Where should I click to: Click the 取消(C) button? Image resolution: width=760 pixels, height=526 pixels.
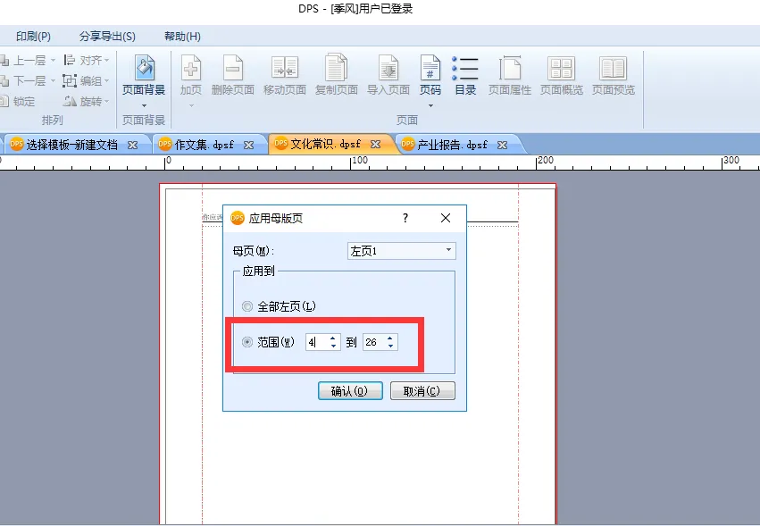[x=422, y=391]
